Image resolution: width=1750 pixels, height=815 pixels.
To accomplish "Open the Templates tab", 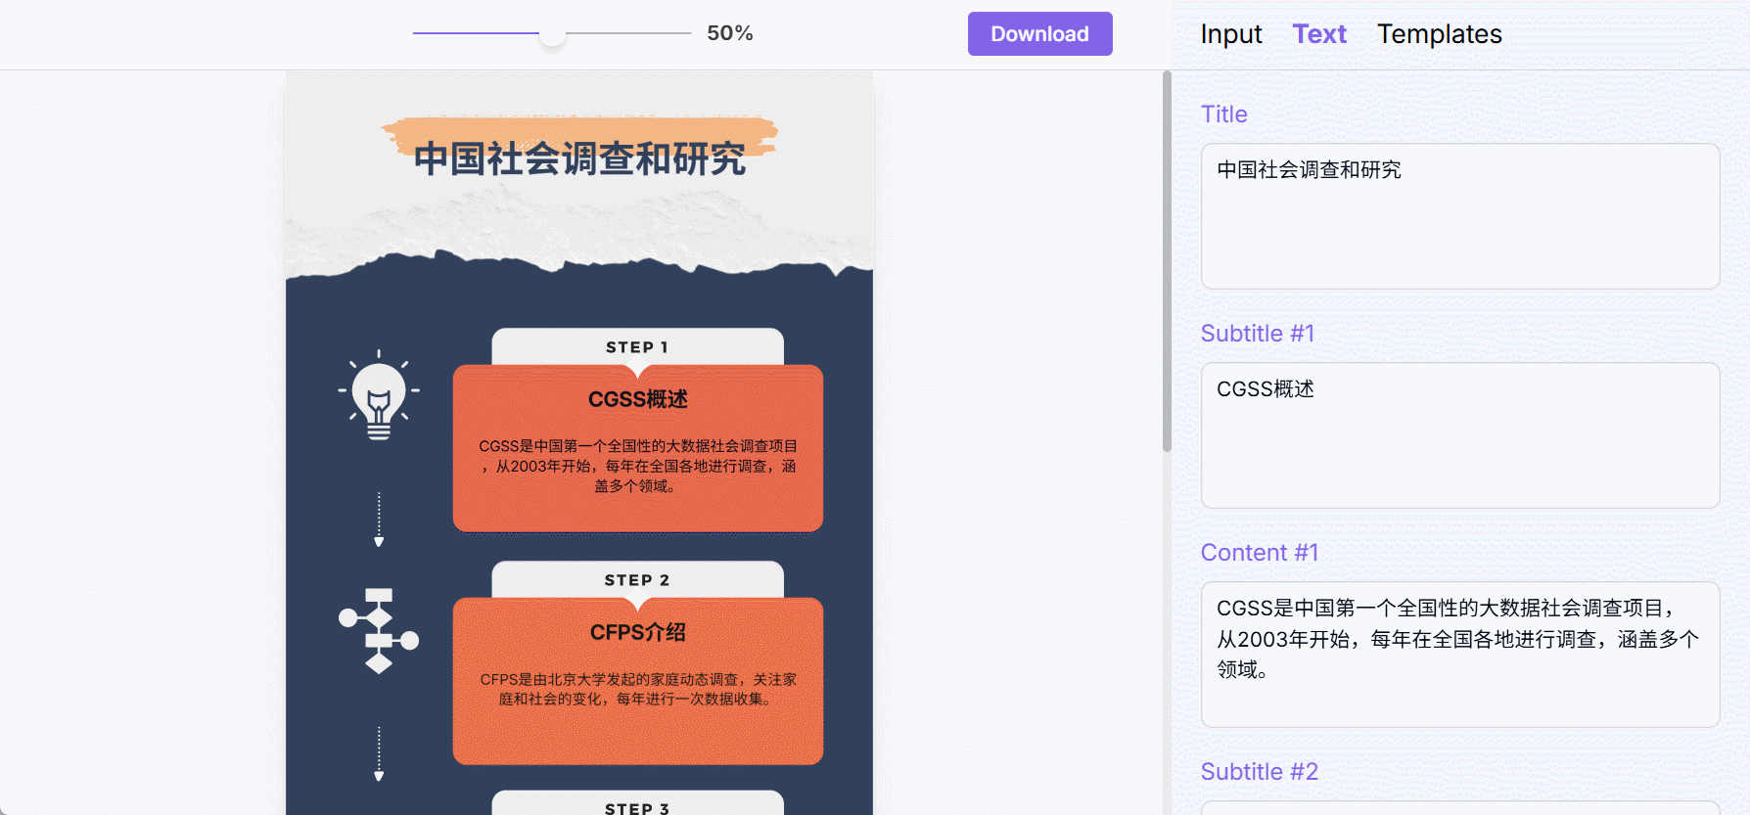I will point(1439,34).
